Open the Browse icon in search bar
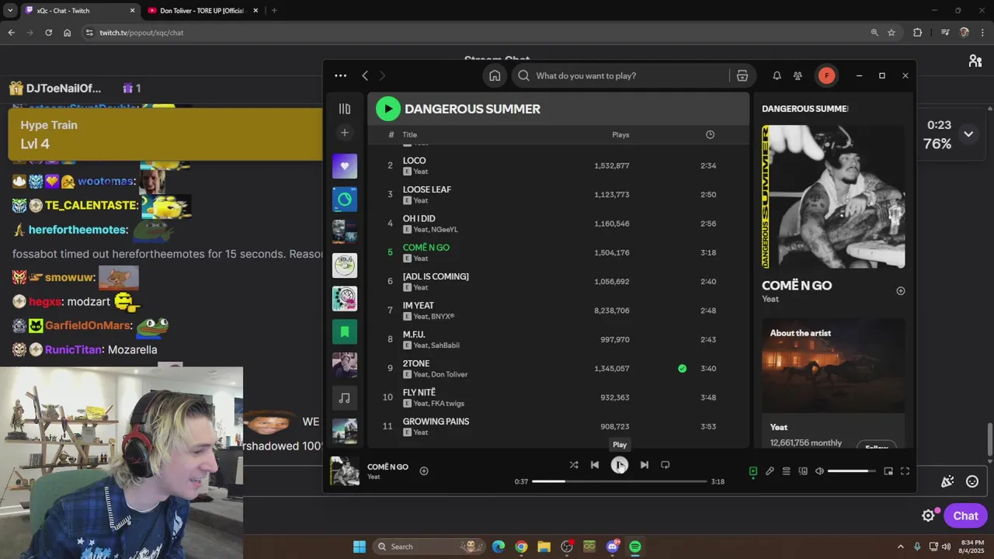This screenshot has width=994, height=559. click(742, 75)
